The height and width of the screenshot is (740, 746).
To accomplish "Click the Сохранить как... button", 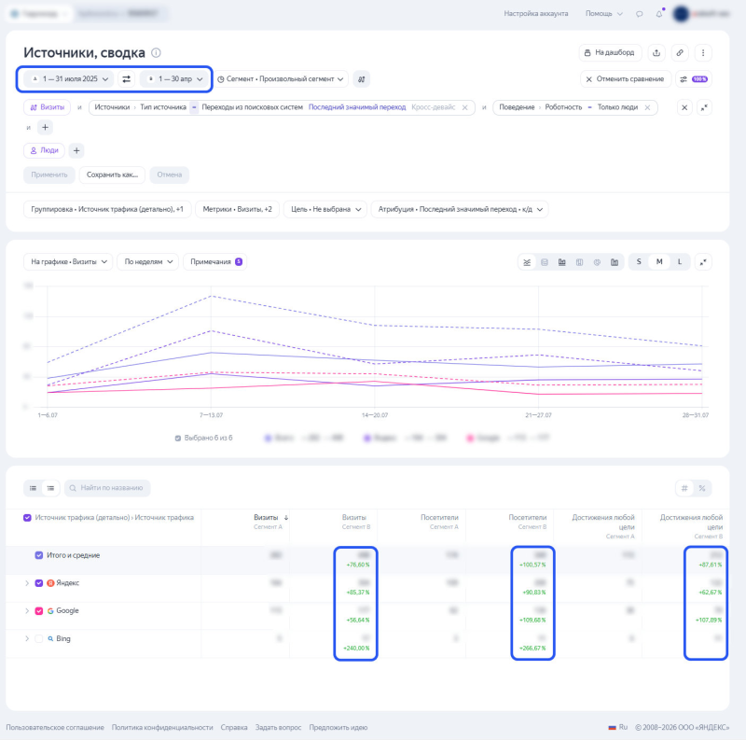I will (112, 175).
